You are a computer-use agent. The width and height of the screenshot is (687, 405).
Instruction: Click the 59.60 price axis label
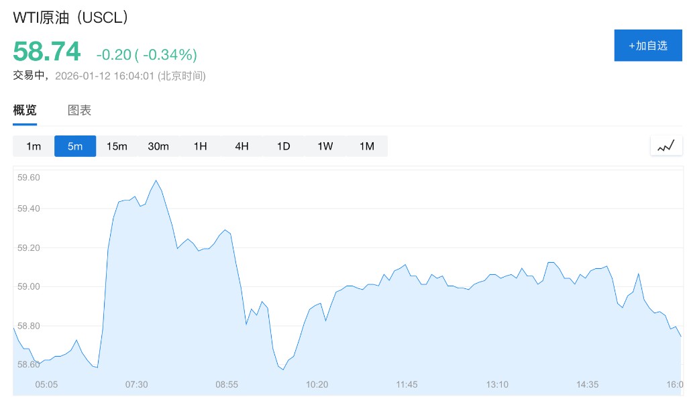[x=29, y=178]
